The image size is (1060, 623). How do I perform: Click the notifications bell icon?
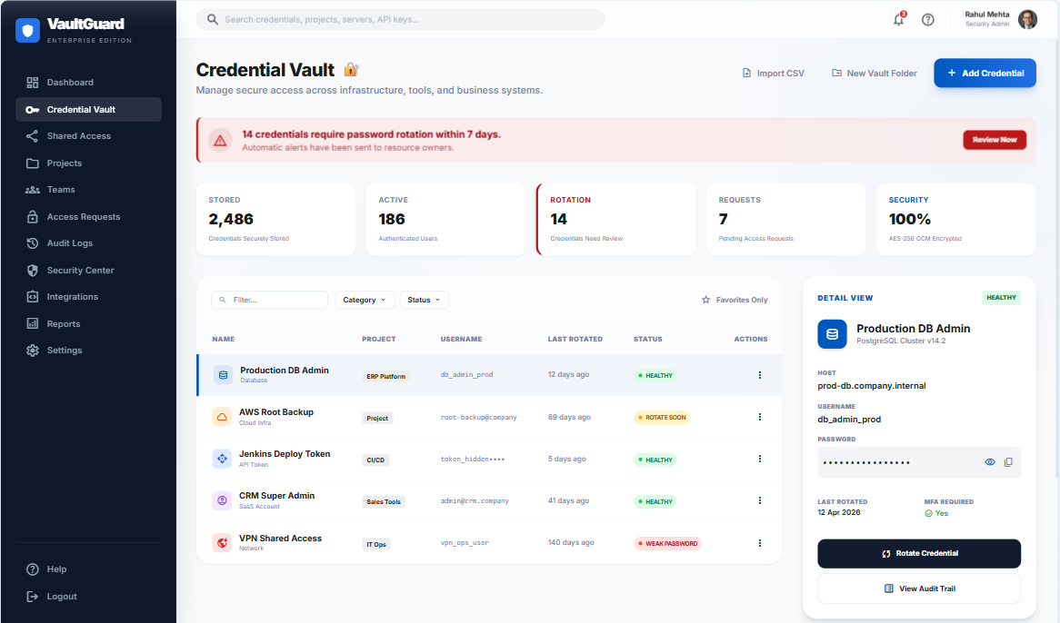coord(897,19)
